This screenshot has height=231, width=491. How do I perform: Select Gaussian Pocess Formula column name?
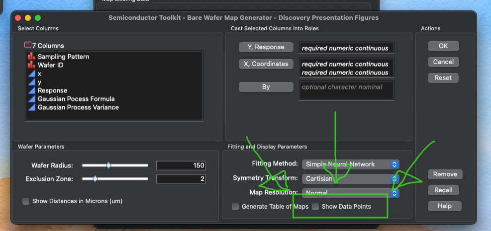tap(76, 99)
